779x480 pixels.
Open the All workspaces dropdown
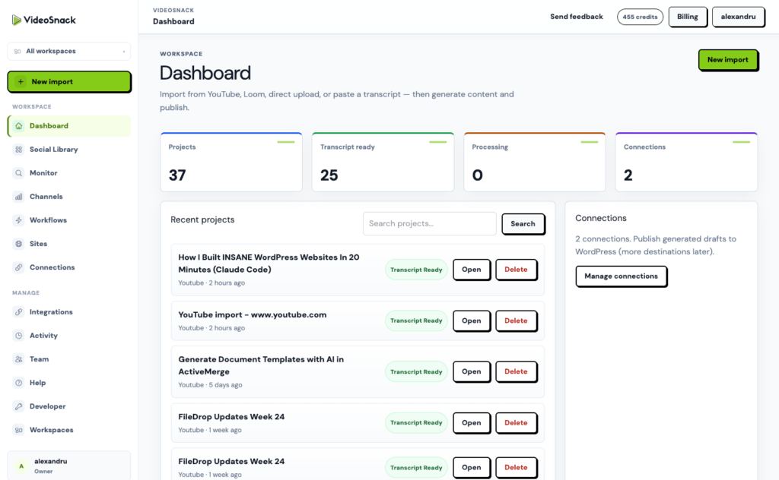69,51
